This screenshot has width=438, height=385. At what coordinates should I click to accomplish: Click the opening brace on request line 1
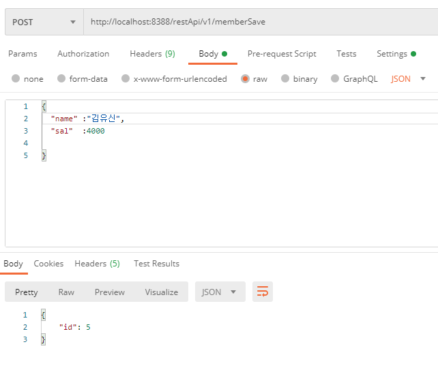44,106
